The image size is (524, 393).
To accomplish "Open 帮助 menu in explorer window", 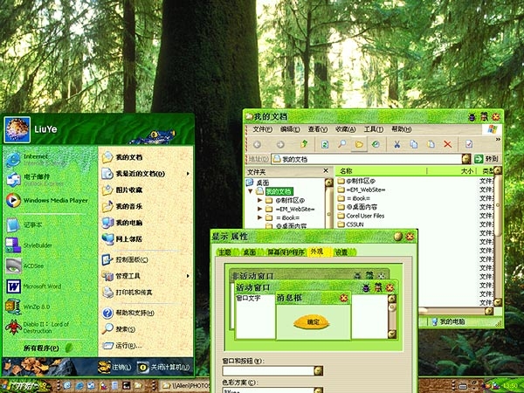I will [402, 129].
